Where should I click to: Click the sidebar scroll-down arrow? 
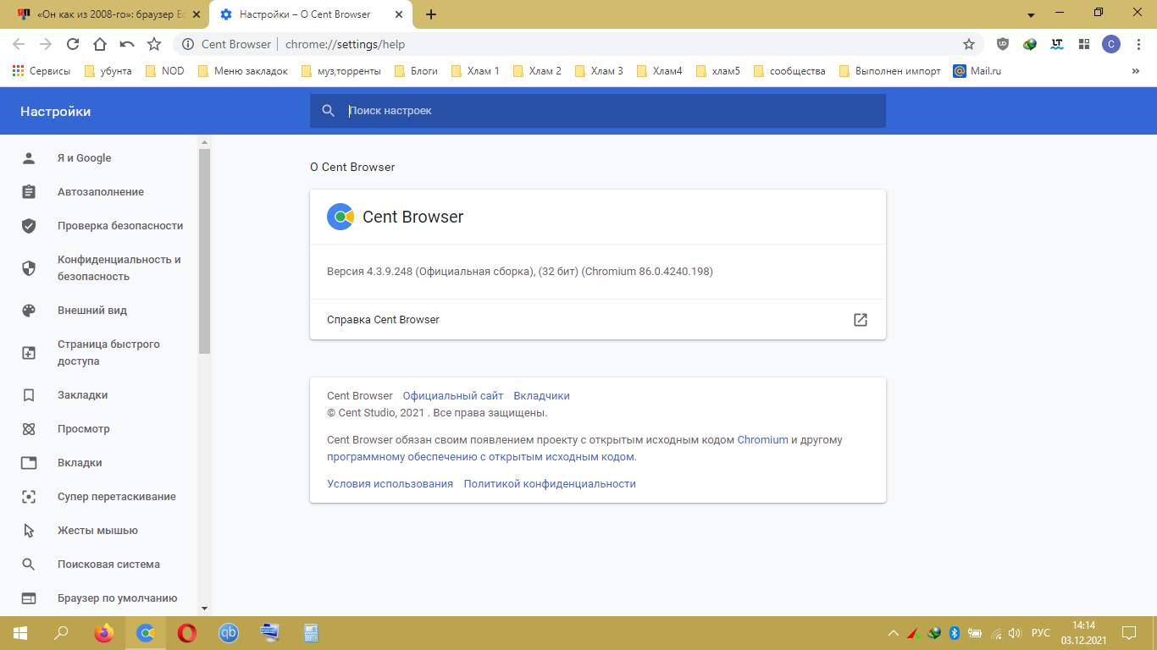pos(204,609)
